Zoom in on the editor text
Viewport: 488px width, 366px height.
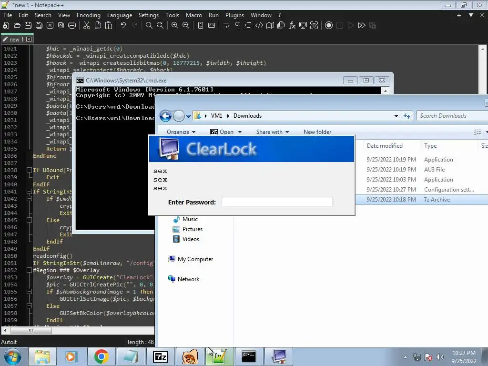[174, 26]
